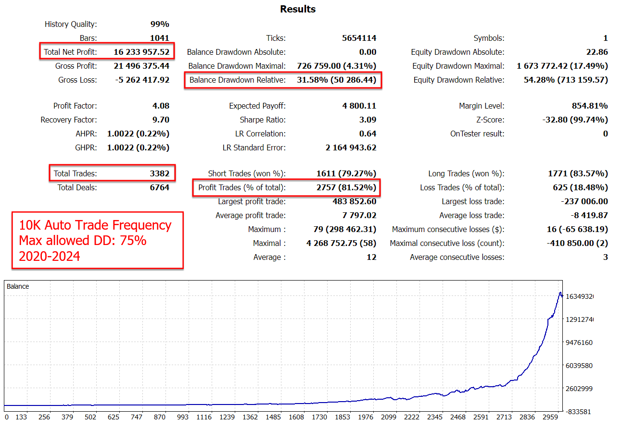Select the Ticks count 5654114

coord(357,38)
